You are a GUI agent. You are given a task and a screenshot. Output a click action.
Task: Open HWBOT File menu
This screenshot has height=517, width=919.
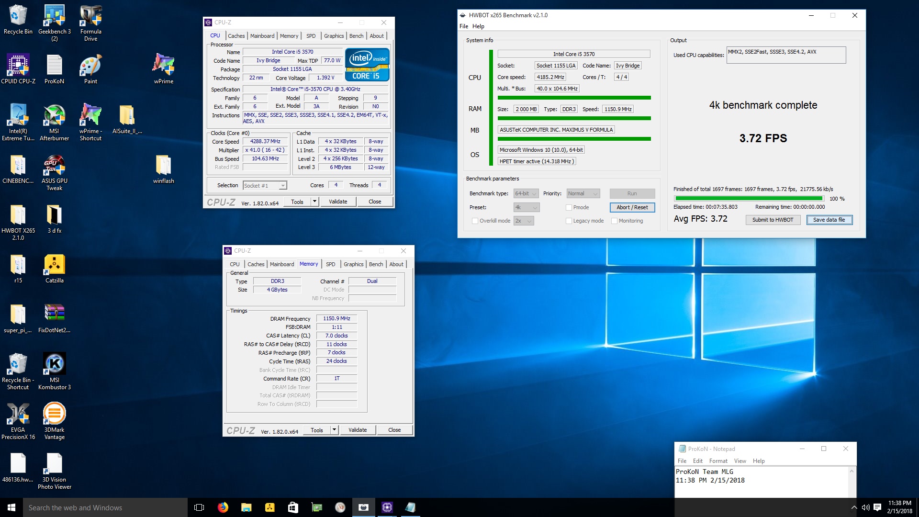tap(463, 26)
